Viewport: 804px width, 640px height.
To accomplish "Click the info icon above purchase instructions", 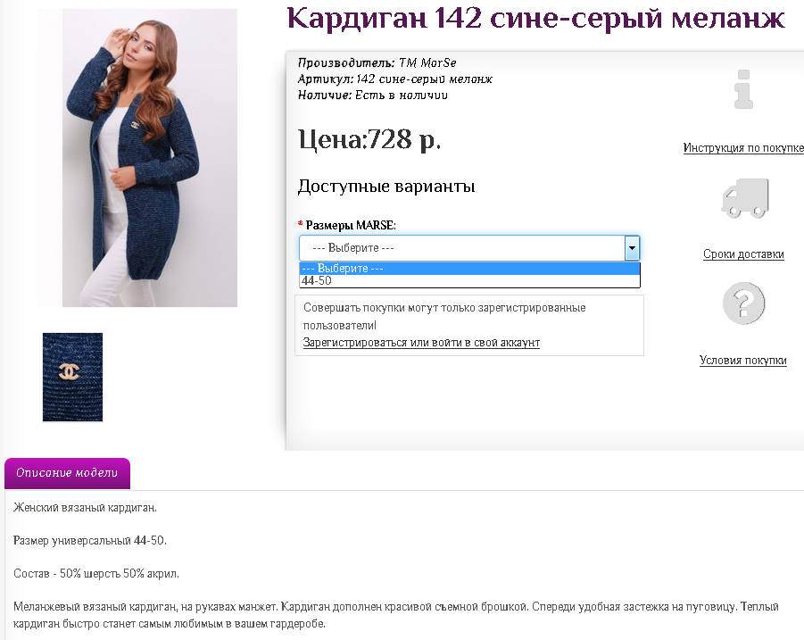I will (x=743, y=89).
